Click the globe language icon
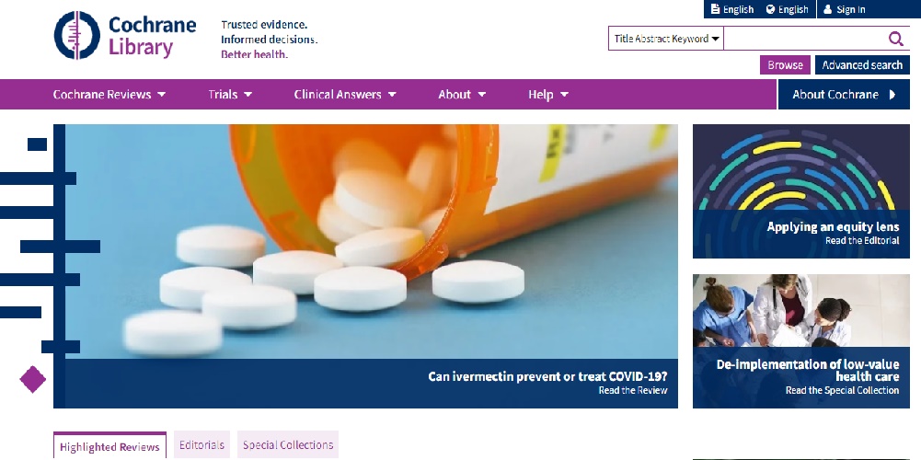The image size is (921, 460). tap(771, 9)
